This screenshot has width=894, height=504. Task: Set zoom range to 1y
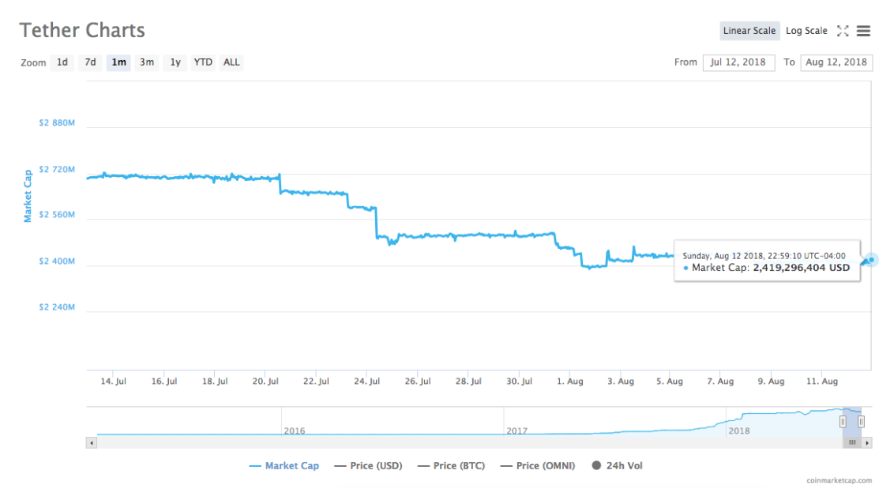[x=175, y=62]
